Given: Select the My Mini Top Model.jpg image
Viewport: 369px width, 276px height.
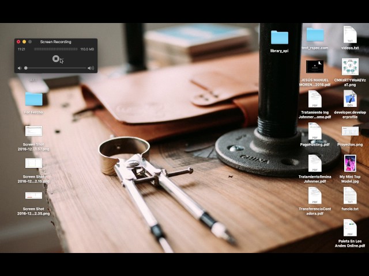Looking at the screenshot, I should (350, 163).
